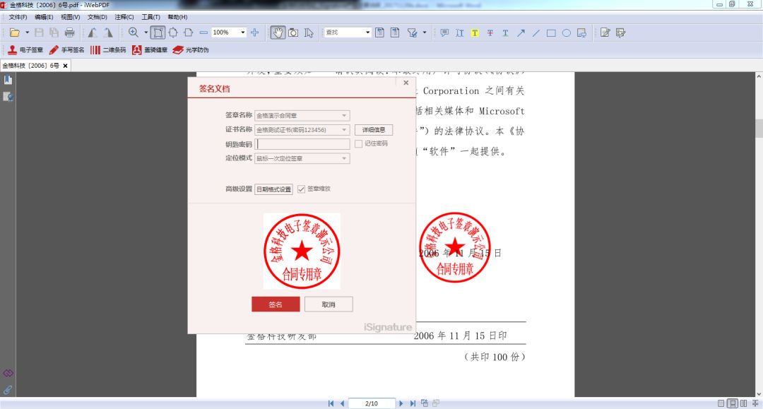This screenshot has height=409, width=763.
Task: Click the 手写签名 pen tool
Action: (x=66, y=49)
